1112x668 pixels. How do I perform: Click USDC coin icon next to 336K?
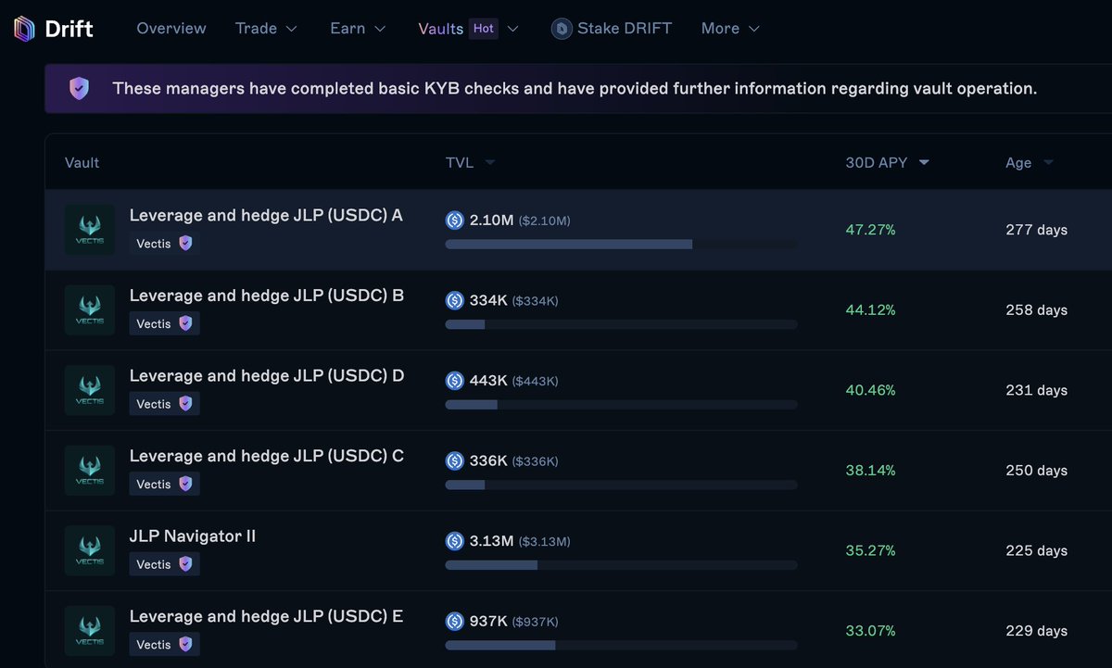[x=454, y=460]
